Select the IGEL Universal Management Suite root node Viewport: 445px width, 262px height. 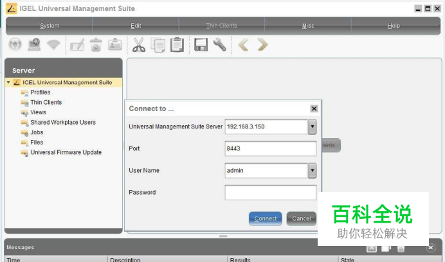[68, 82]
